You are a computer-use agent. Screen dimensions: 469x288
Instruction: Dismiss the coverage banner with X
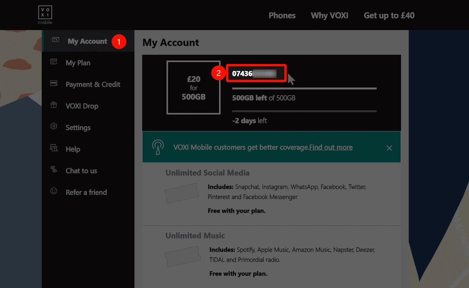click(389, 148)
